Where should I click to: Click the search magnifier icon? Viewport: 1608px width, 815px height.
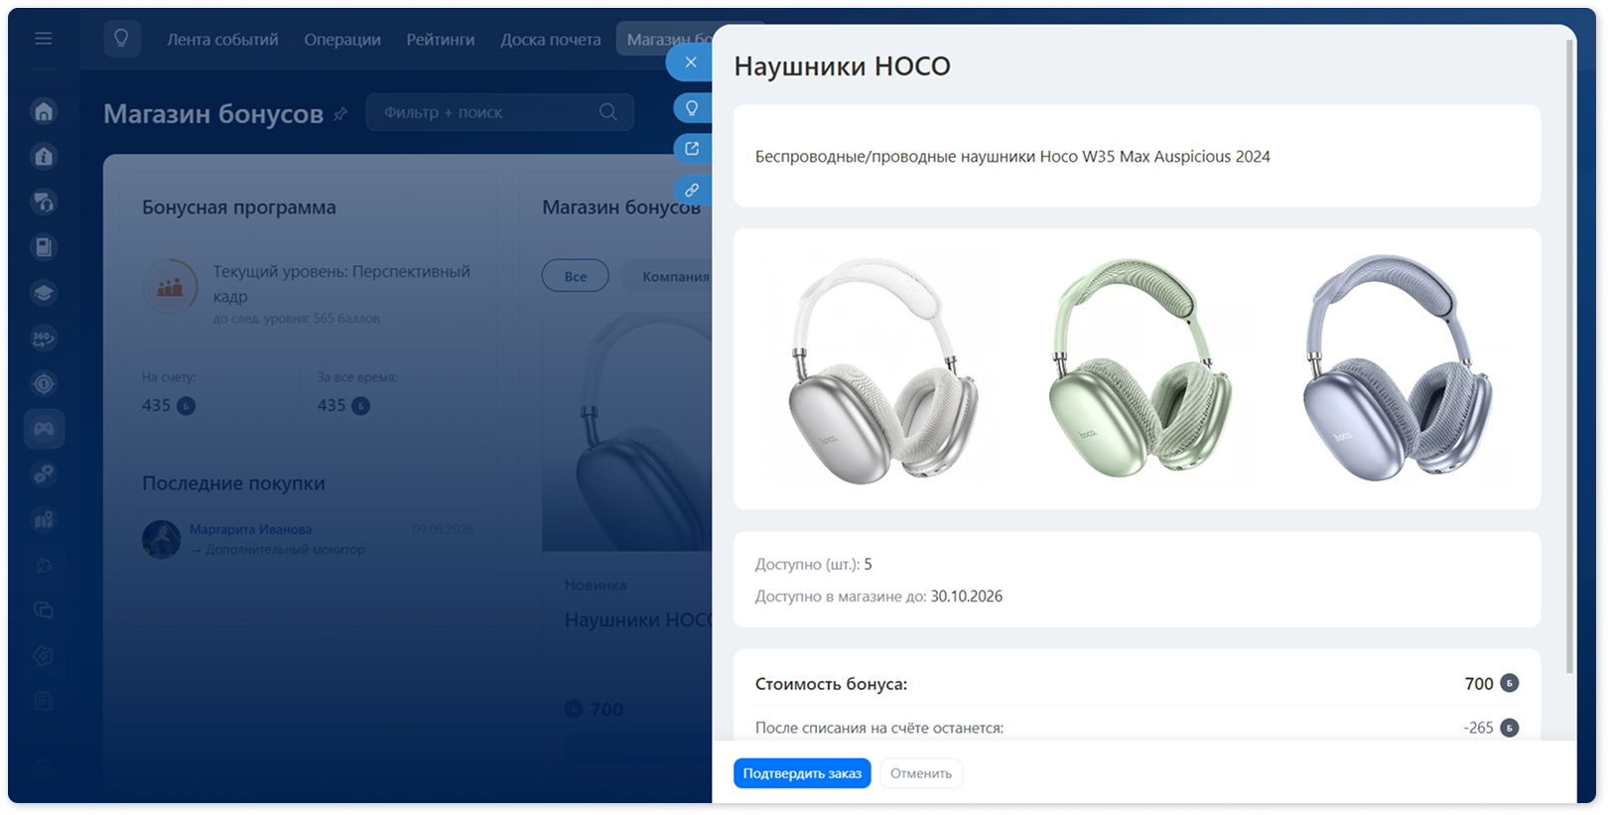click(608, 112)
